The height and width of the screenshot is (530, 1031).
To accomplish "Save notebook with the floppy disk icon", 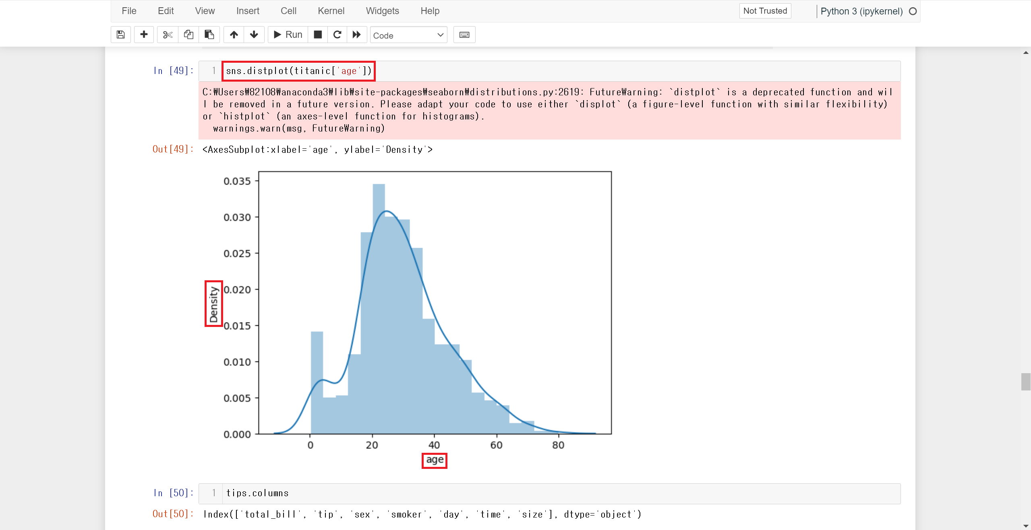I will (120, 35).
